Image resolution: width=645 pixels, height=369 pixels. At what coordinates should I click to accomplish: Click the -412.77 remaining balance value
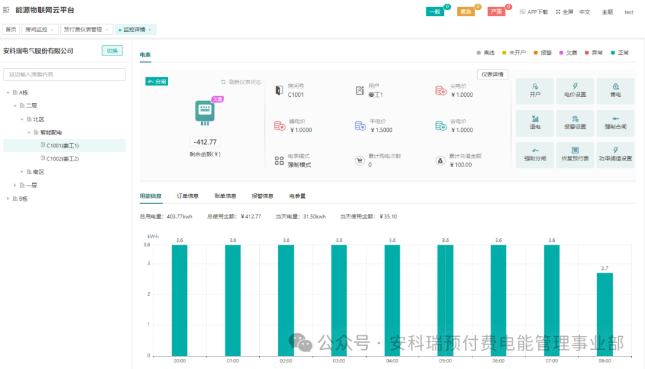click(205, 142)
